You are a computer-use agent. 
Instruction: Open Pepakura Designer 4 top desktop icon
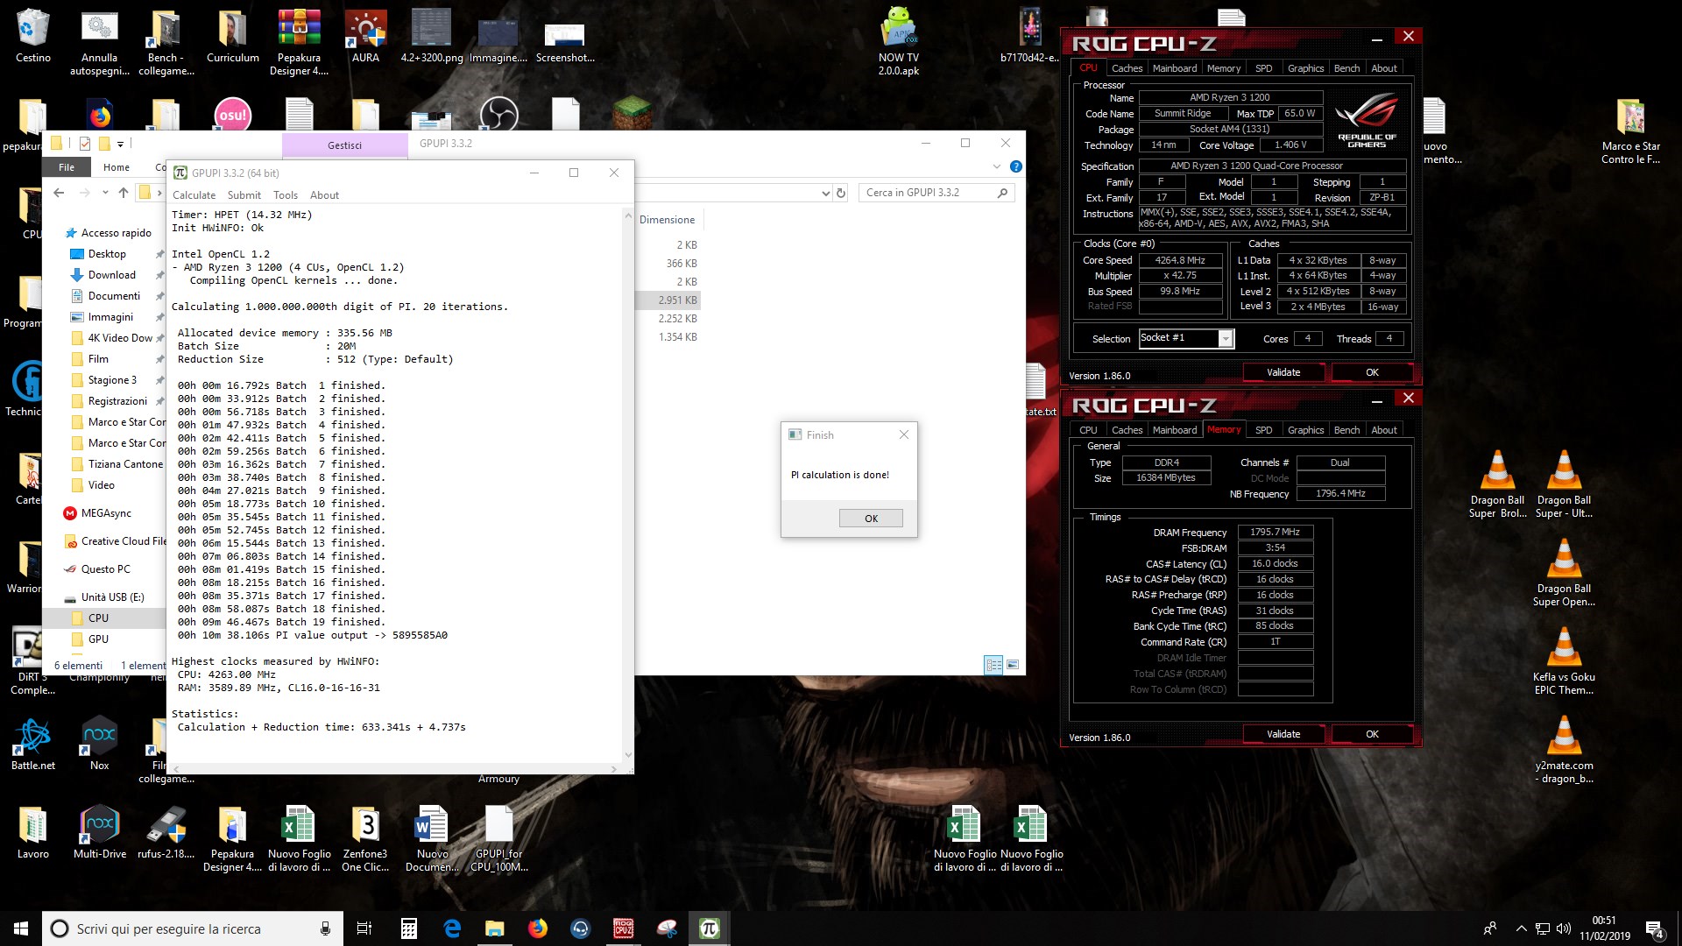click(x=299, y=42)
